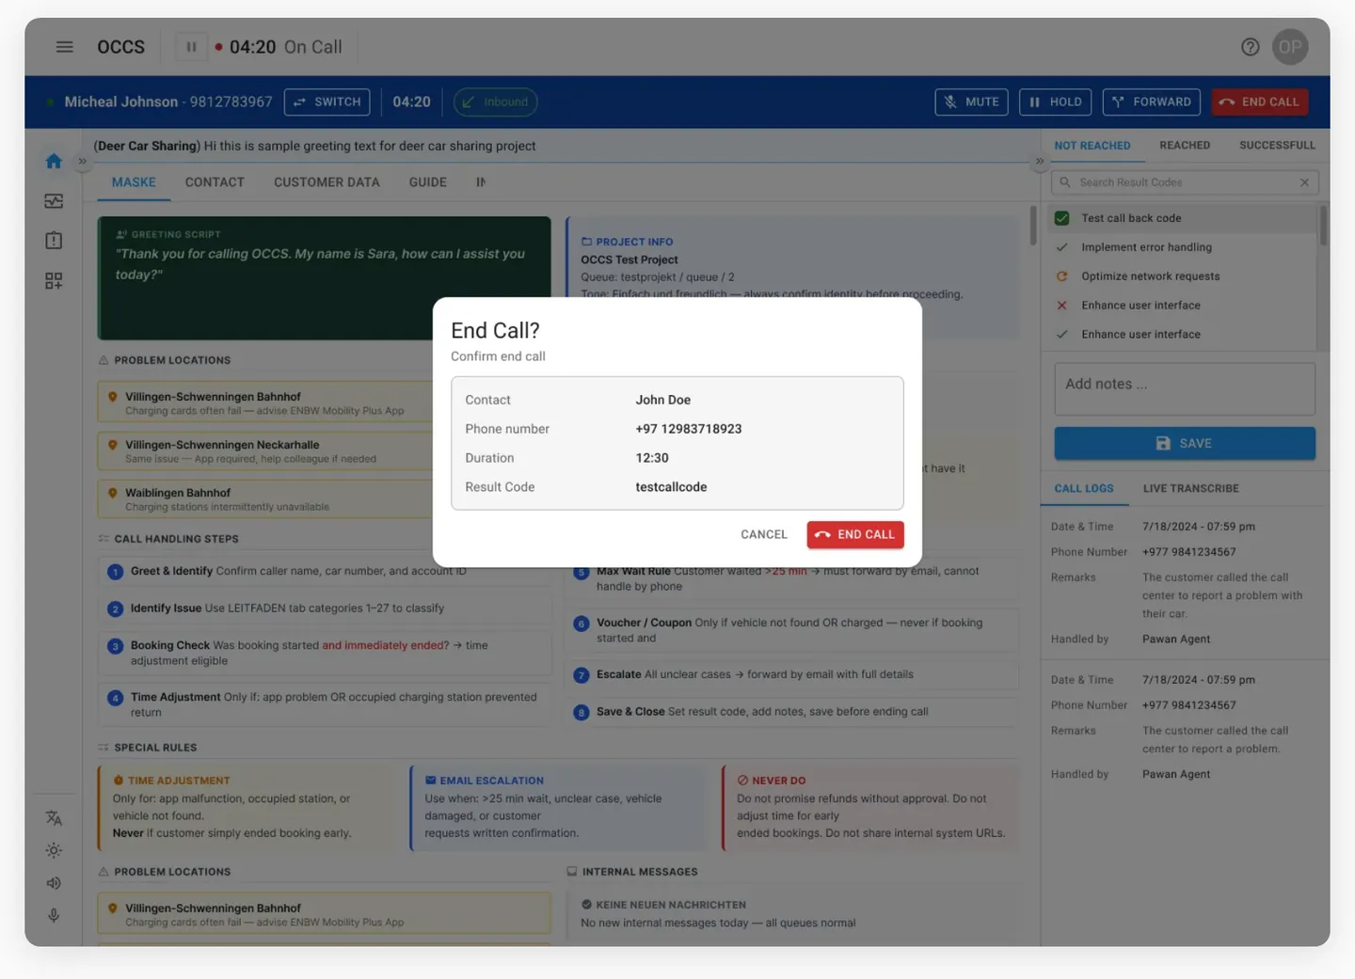This screenshot has height=979, width=1355.
Task: Put the call on HOLD
Action: coord(1055,103)
